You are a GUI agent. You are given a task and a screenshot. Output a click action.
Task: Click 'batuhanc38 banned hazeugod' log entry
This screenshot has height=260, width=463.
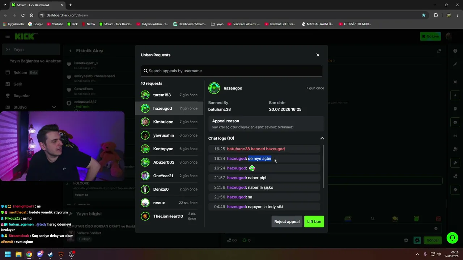click(x=264, y=149)
